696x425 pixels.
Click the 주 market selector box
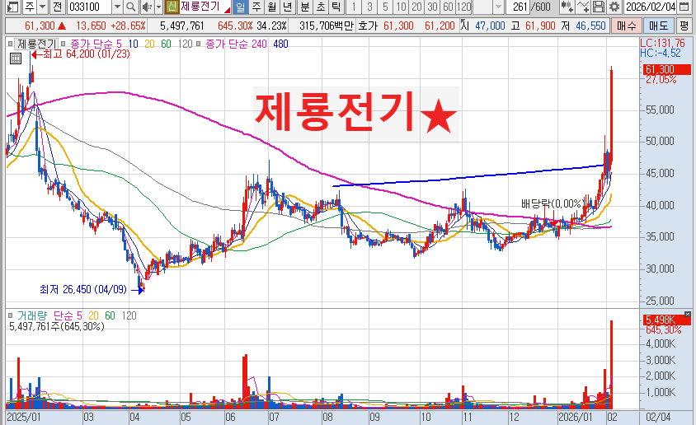(30, 7)
